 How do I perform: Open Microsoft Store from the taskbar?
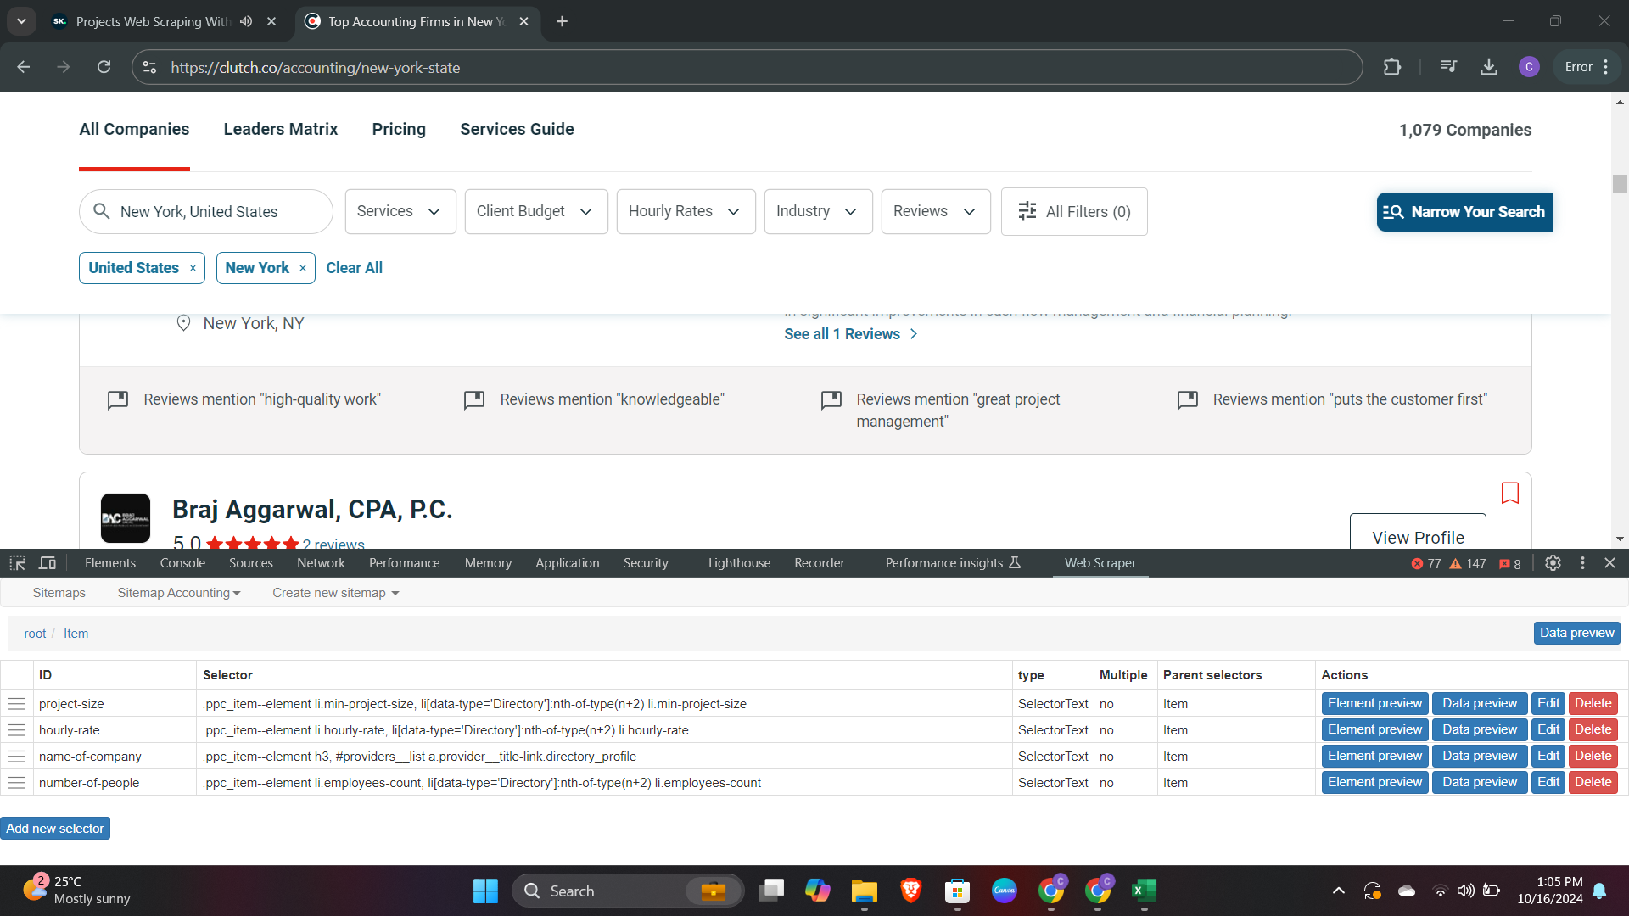point(957,891)
